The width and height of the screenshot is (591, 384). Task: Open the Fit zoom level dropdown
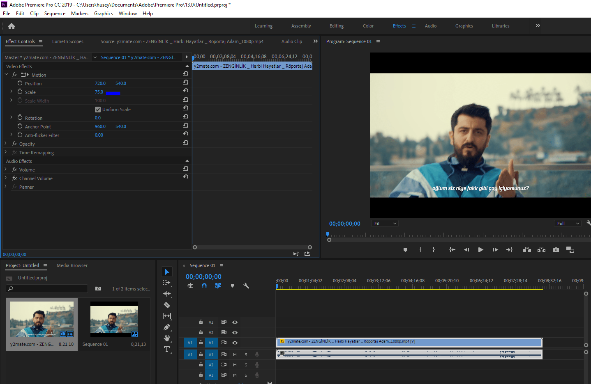[385, 224]
